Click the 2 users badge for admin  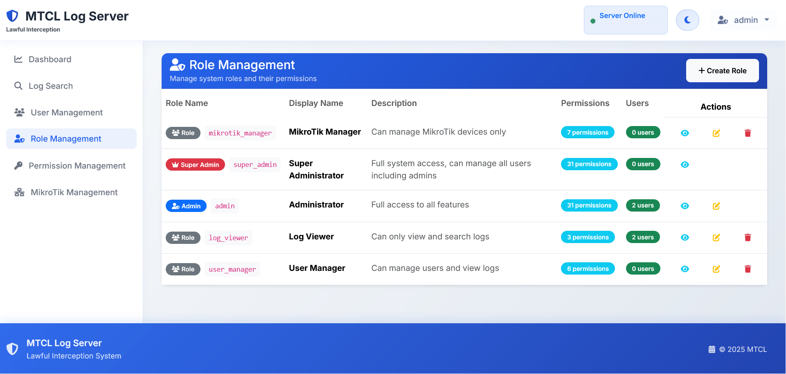pos(642,205)
